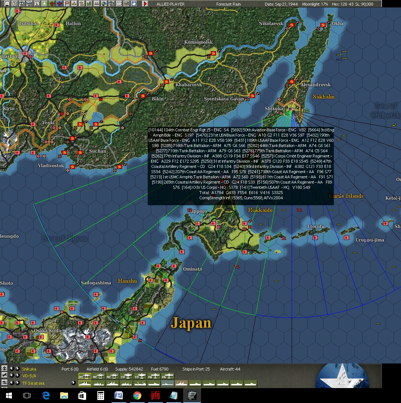Click the 'Moonlight: 17%' text
401x403 pixels.
click(315, 4)
